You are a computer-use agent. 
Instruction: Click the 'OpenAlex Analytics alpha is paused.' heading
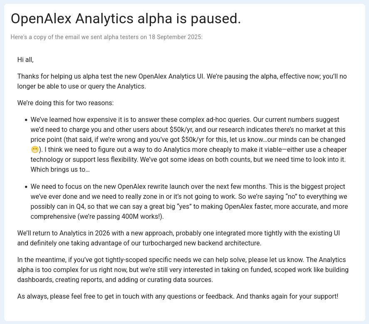126,19
